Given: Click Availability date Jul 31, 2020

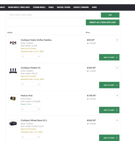Looking at the screenshot, I should coord(32,51).
